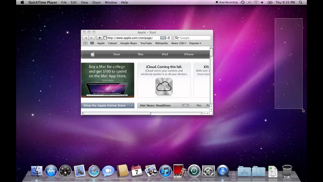Click the Wi-Fi status icon

click(256, 2)
